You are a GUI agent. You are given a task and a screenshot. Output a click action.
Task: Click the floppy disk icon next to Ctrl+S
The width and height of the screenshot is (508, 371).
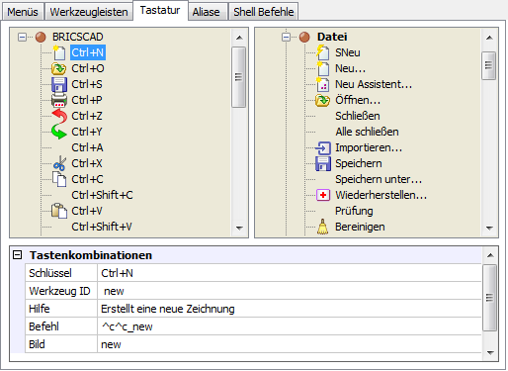[59, 84]
